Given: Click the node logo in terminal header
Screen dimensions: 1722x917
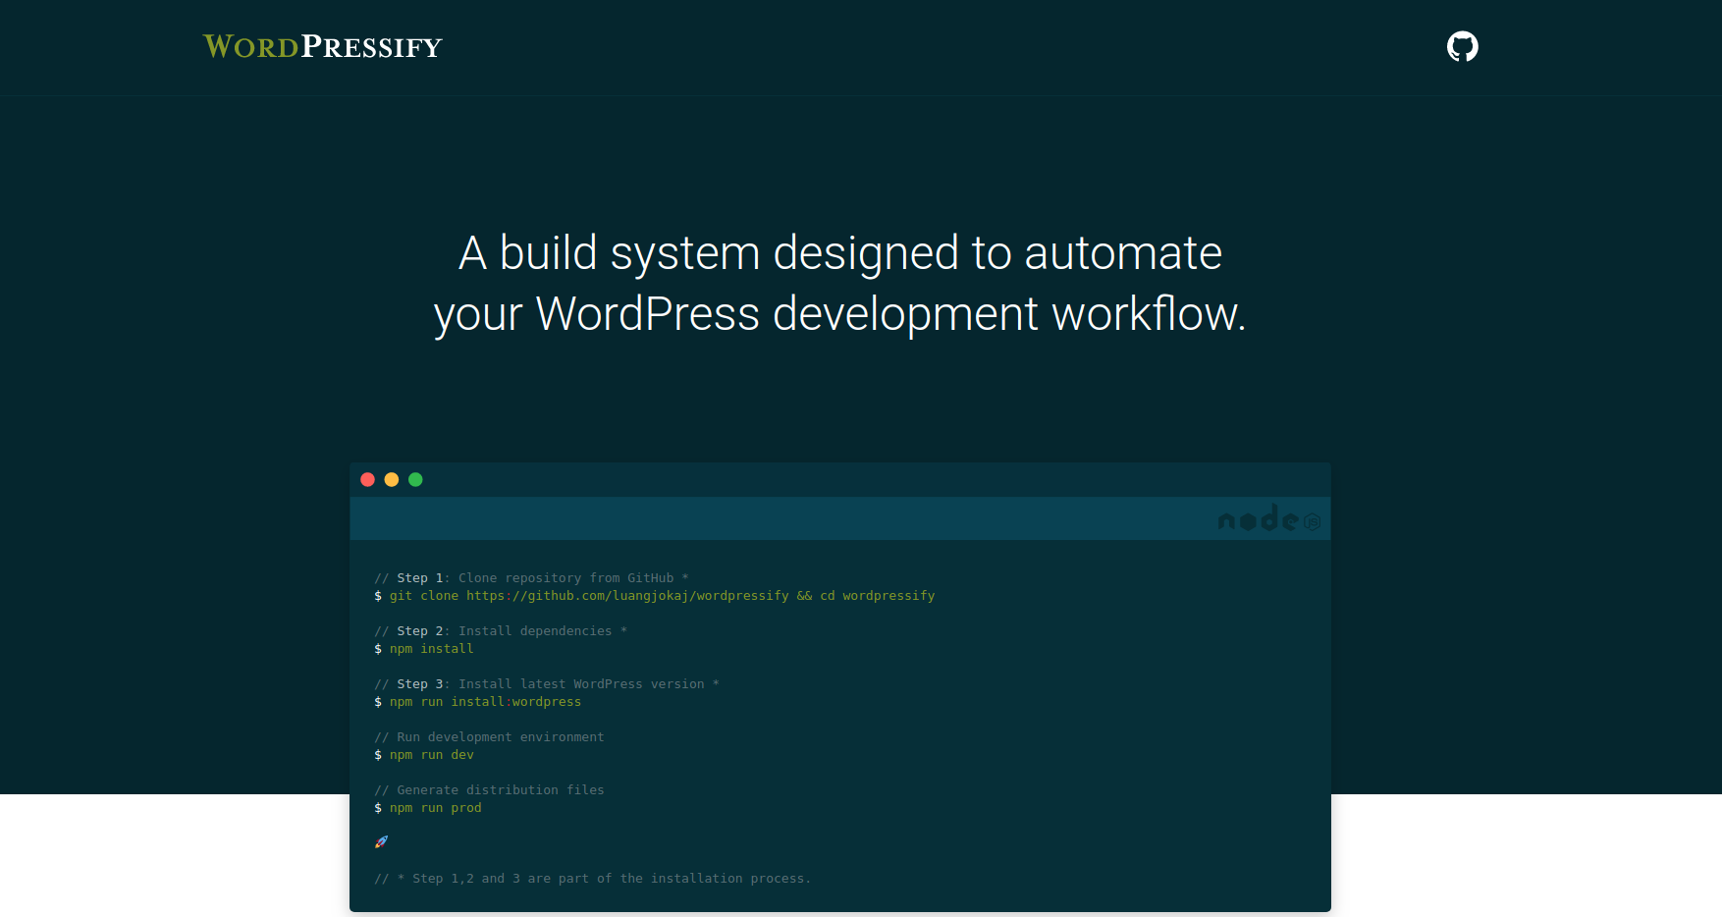Looking at the screenshot, I should 1268,518.
